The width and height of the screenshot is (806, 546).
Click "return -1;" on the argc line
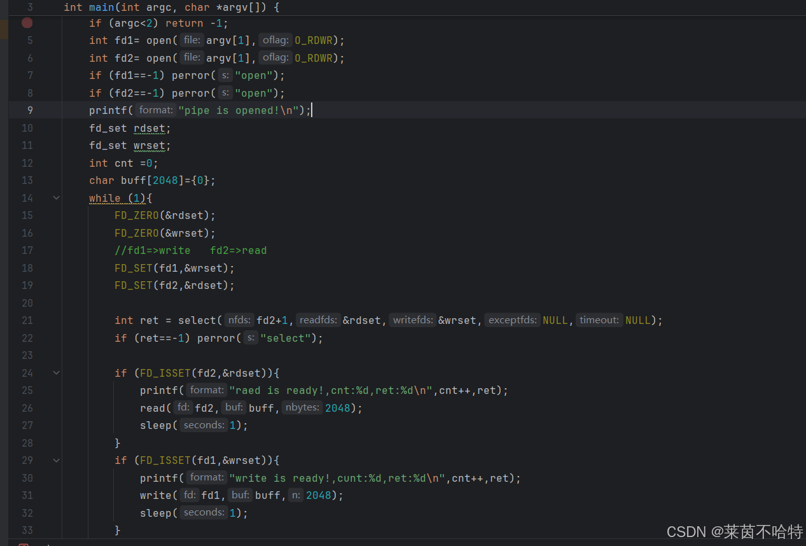tap(197, 23)
